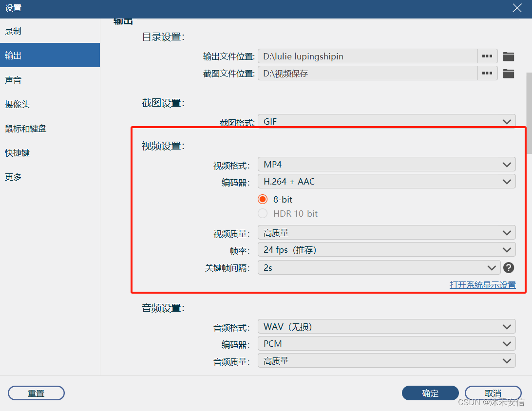Open the 音频质量 dropdown
Viewport: 532px width, 411px height.
[x=387, y=361]
